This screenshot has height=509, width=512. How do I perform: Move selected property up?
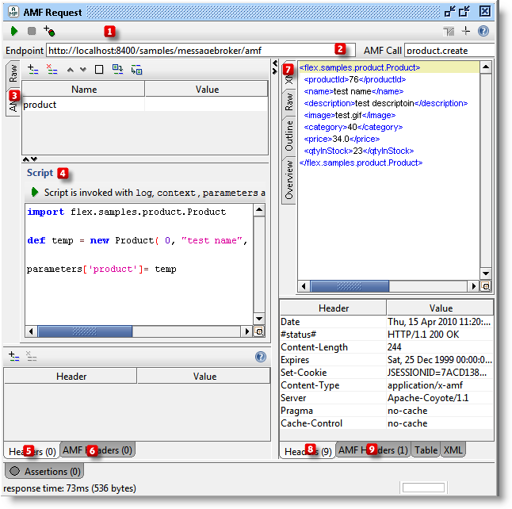(71, 70)
